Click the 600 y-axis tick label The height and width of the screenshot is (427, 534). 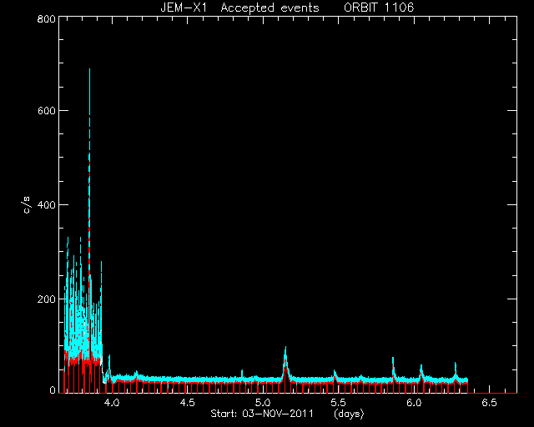click(46, 111)
